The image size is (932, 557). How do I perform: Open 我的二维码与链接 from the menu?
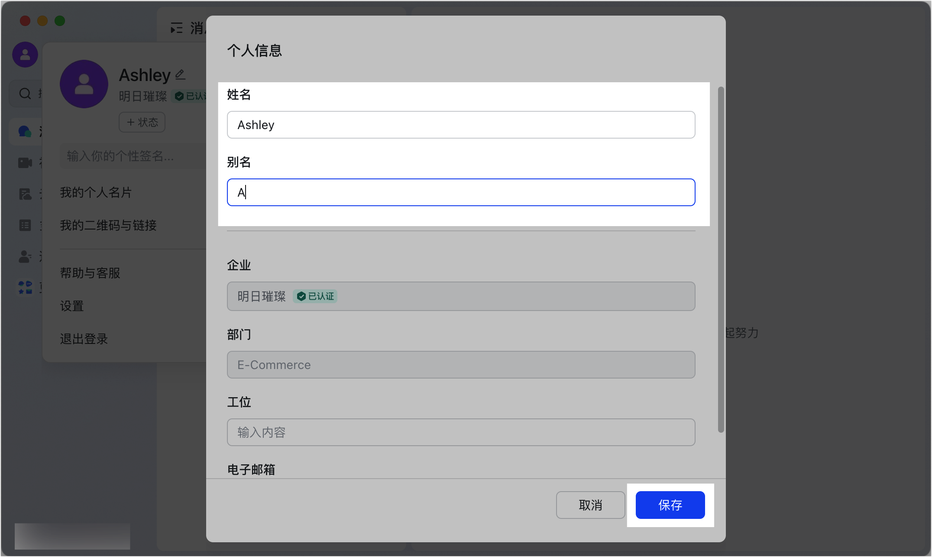click(108, 226)
